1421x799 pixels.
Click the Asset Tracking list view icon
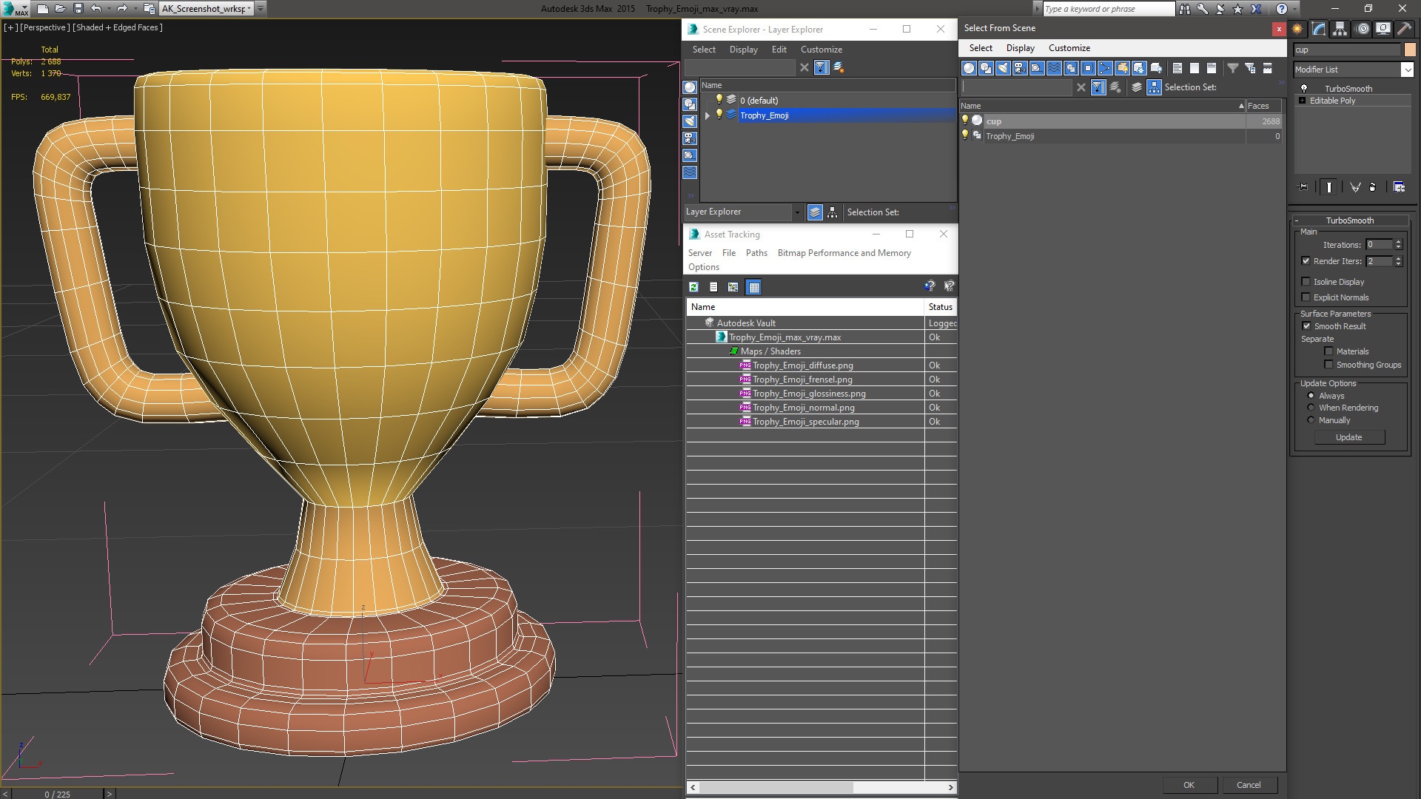click(713, 287)
